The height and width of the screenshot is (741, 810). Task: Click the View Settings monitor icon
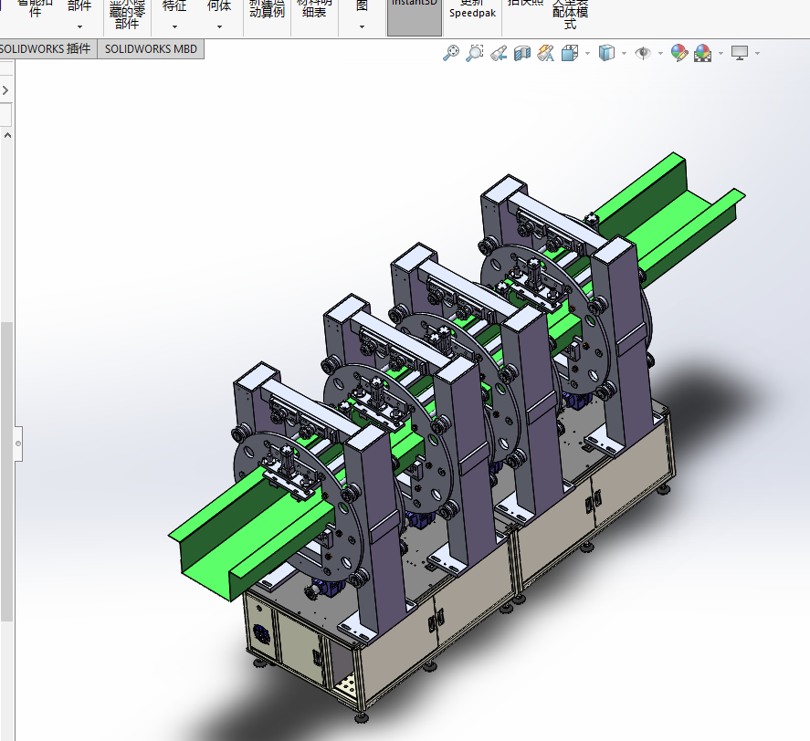tap(740, 53)
